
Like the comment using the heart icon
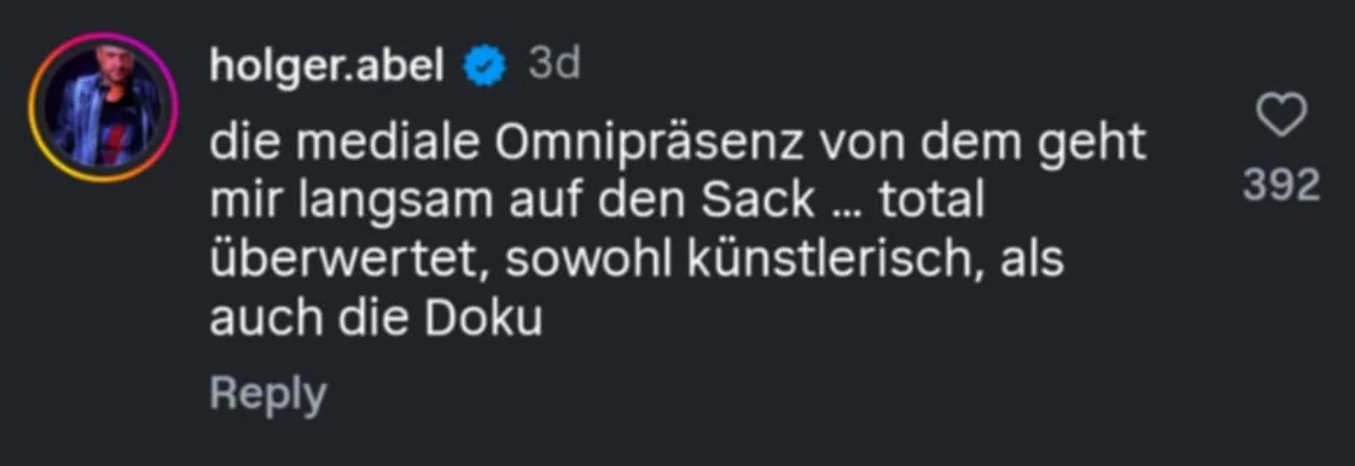[x=1280, y=116]
